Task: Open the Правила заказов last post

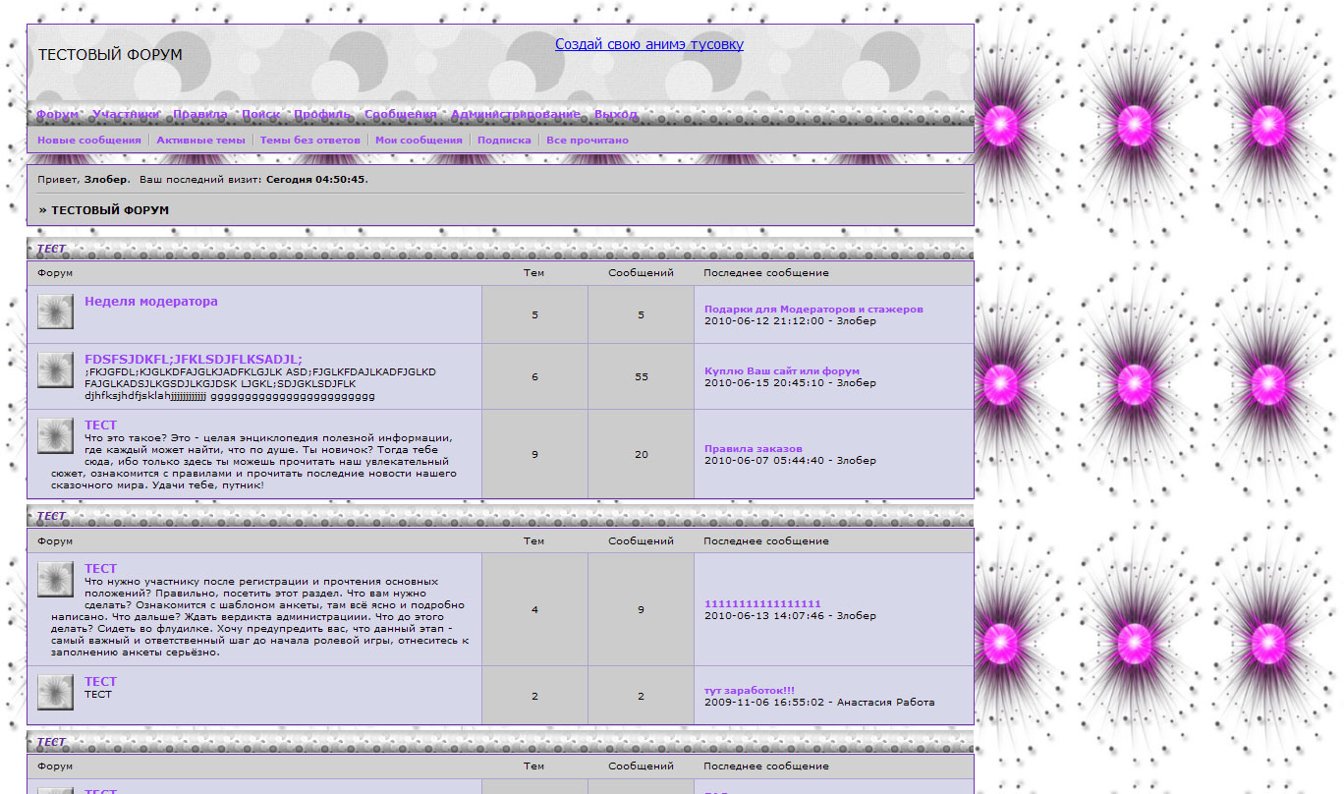Action: (754, 449)
